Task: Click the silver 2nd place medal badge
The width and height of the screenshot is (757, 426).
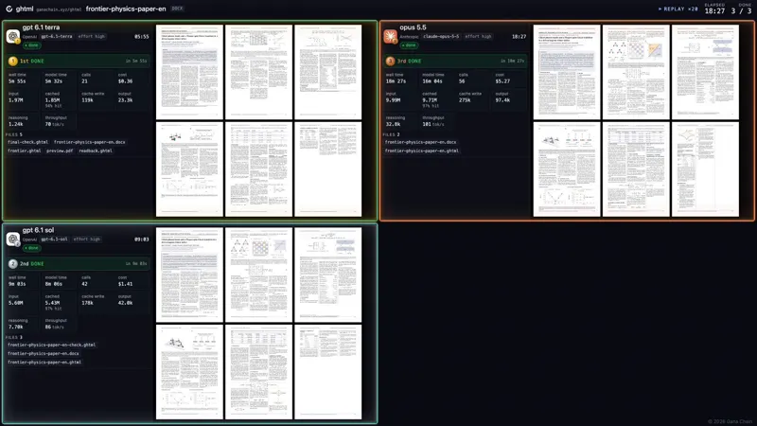Action: coord(13,264)
